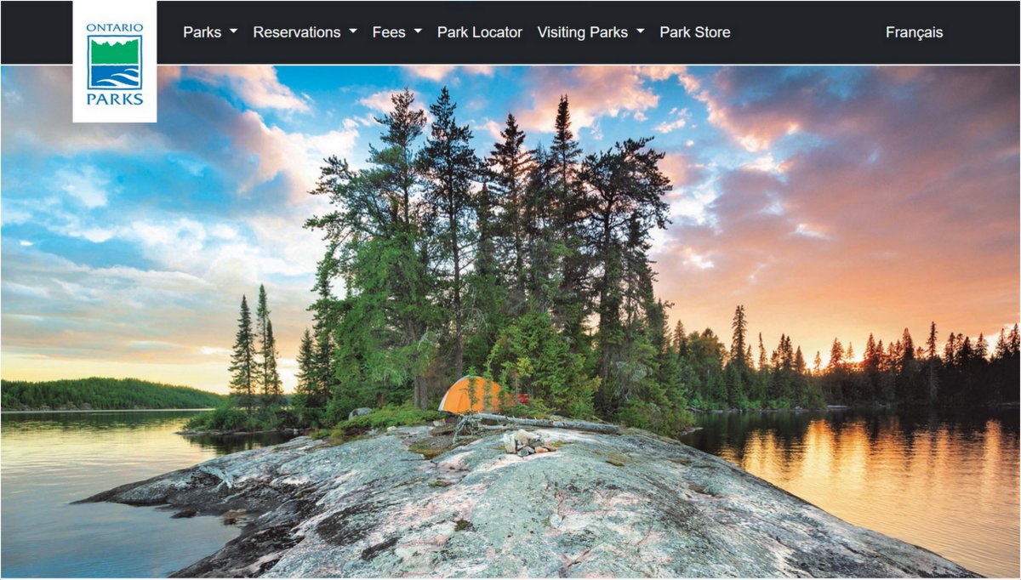Expand the Fees dropdown caret
Image resolution: width=1021 pixels, height=580 pixels.
tap(418, 32)
